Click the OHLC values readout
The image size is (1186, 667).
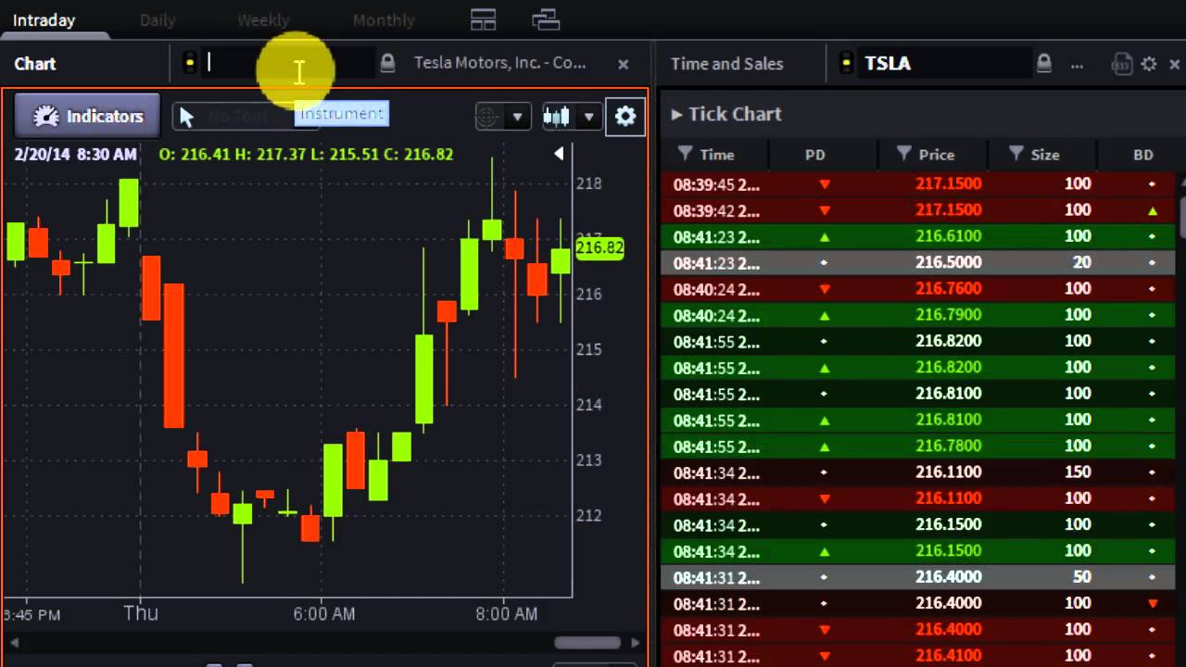[x=306, y=154]
